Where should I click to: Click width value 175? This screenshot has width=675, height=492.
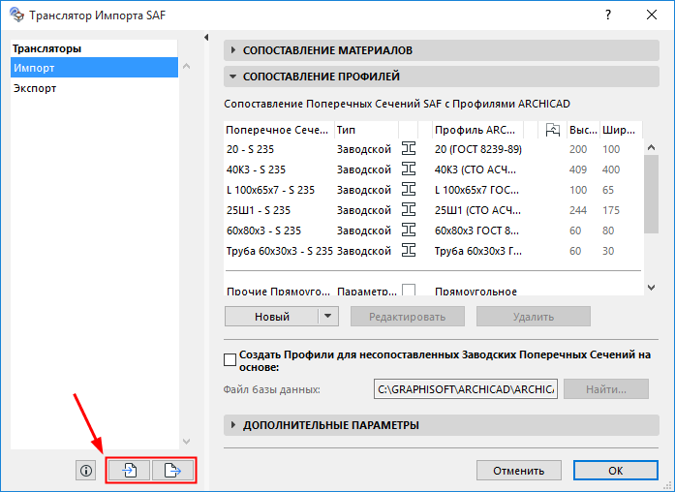(611, 210)
